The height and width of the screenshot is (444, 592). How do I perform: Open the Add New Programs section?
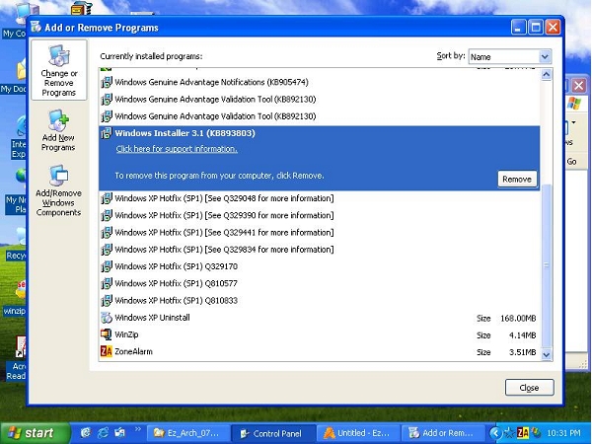58,130
